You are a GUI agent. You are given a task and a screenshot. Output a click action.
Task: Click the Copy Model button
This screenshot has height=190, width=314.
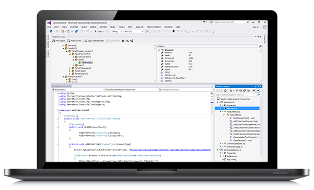[x=113, y=41]
